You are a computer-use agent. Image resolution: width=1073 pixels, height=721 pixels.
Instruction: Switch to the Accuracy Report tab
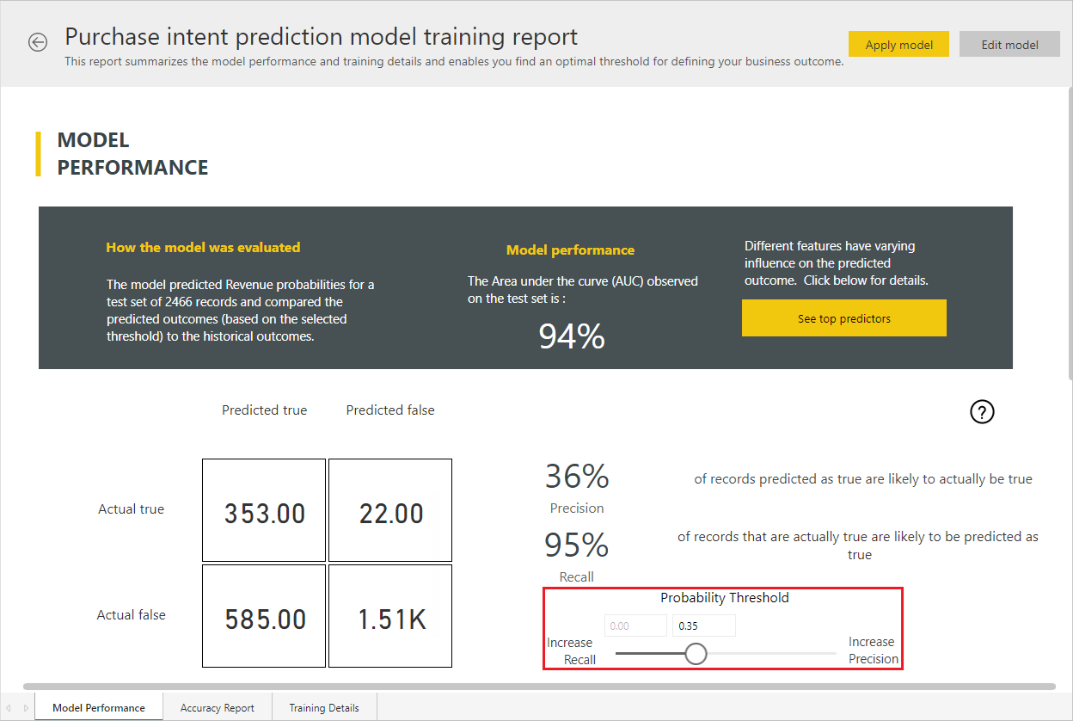(x=217, y=708)
